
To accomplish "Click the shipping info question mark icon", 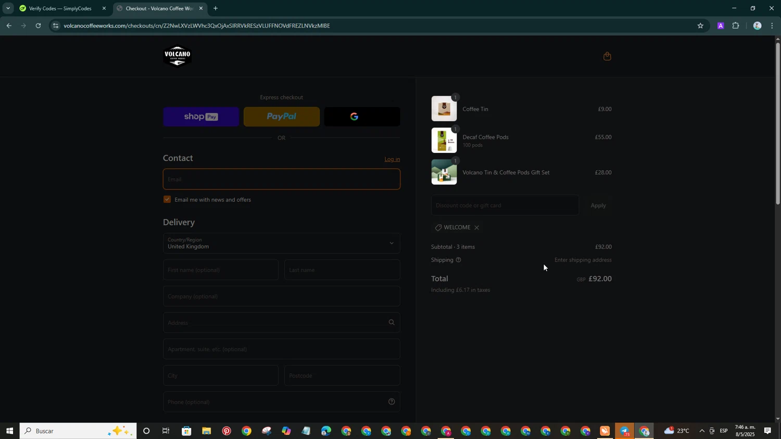I will point(458,260).
